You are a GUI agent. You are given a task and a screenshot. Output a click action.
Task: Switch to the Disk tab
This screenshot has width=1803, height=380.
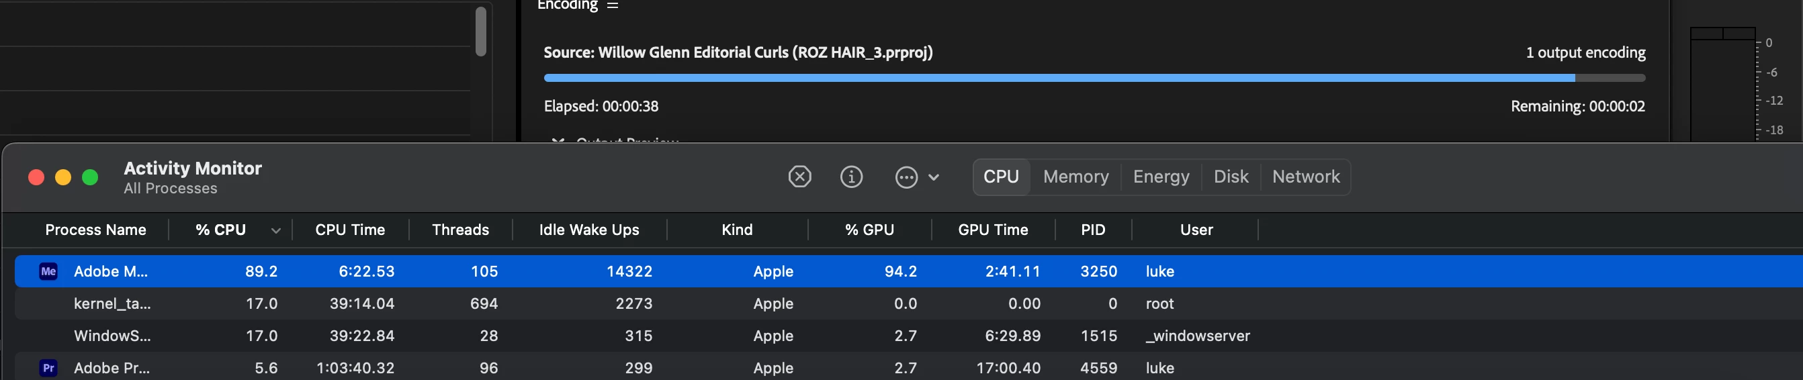1231,177
